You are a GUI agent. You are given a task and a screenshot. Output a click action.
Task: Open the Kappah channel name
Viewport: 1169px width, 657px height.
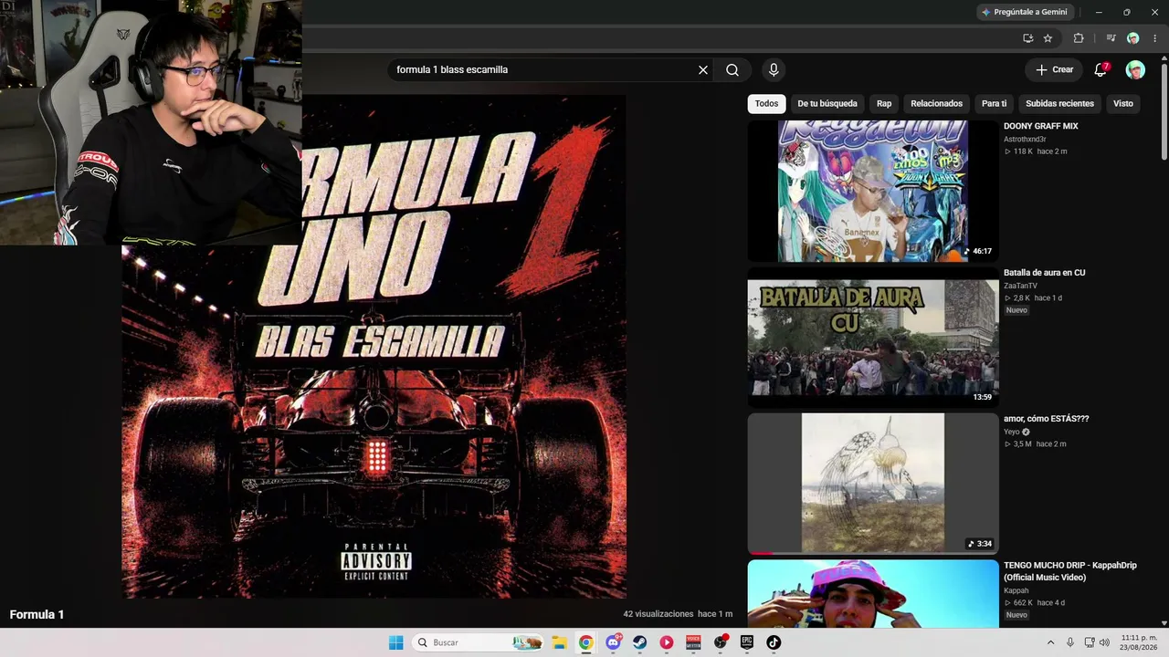pos(1016,590)
